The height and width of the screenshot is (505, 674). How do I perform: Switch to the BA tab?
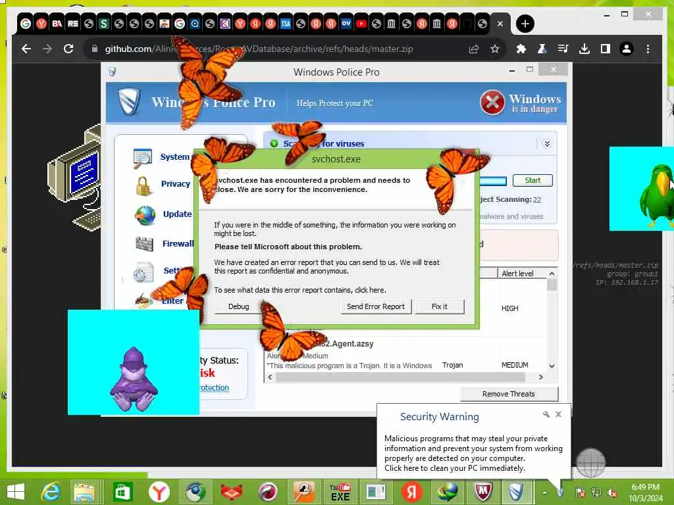click(57, 24)
